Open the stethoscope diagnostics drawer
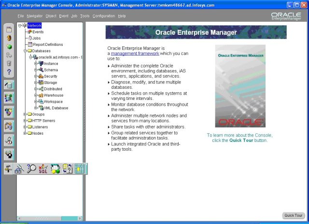The width and height of the screenshot is (309, 224). pyautogui.click(x=9, y=140)
